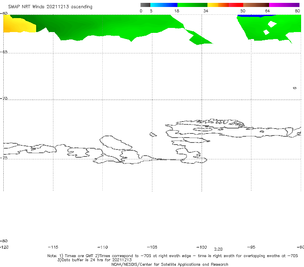Click the -110 longitude axis label
The image size is (304, 267).
point(103,247)
